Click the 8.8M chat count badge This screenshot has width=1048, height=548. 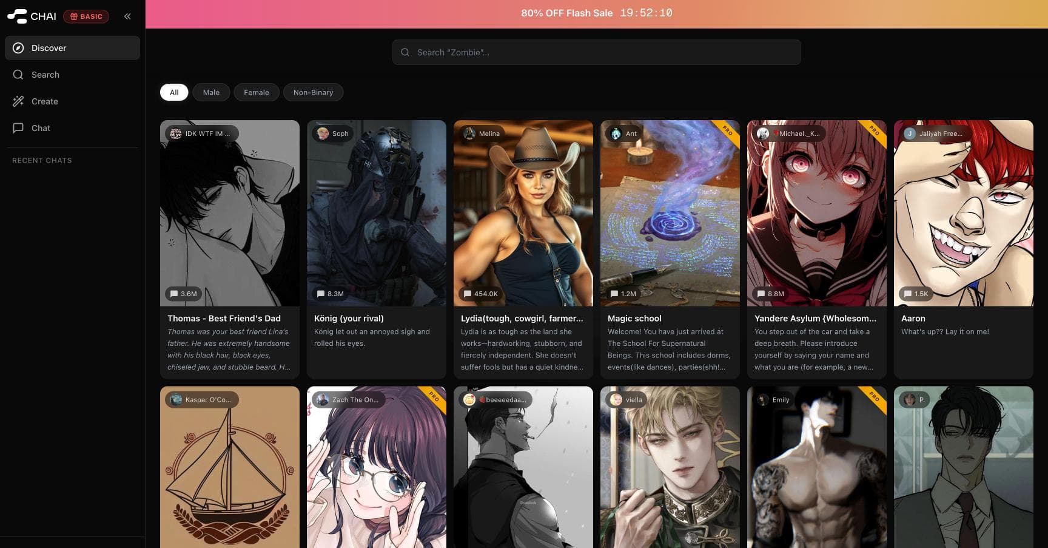pos(770,294)
